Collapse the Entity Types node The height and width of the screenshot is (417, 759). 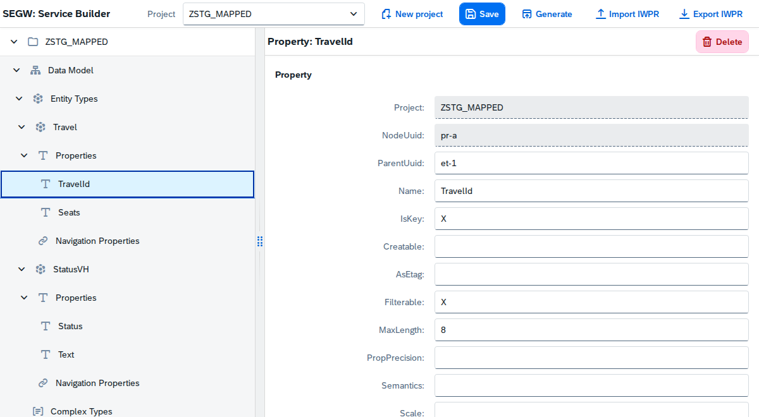(19, 99)
